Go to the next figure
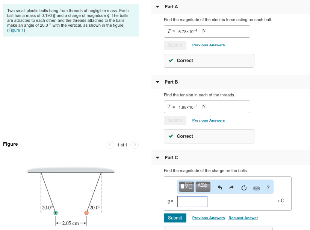 [135, 145]
